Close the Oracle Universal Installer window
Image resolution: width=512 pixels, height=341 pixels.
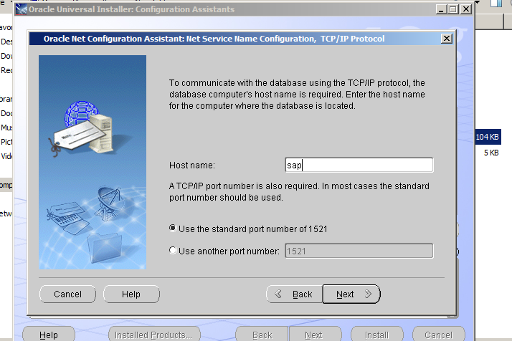(466, 9)
